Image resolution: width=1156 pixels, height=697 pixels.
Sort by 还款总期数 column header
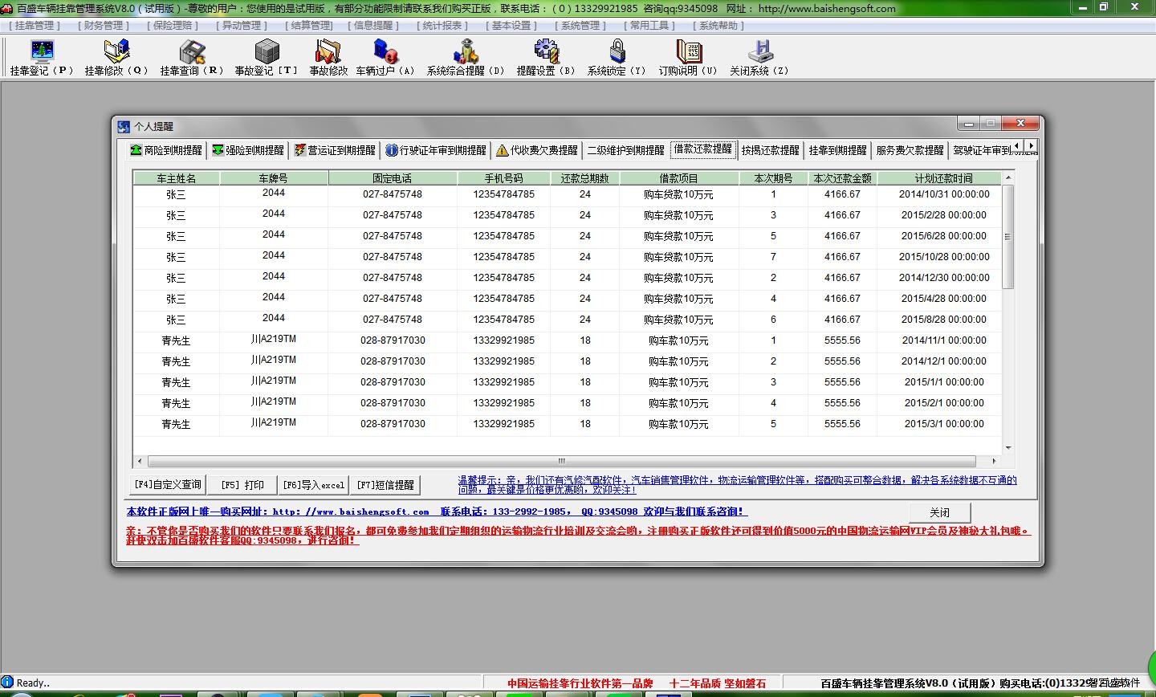pos(584,178)
